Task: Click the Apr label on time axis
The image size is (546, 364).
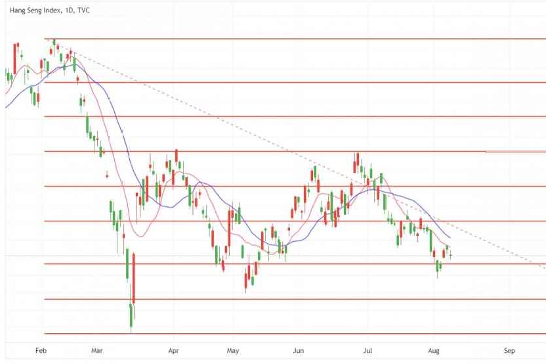Action: (x=173, y=352)
